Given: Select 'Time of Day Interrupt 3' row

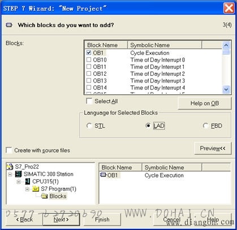Looking at the screenshot, I should (x=157, y=81).
